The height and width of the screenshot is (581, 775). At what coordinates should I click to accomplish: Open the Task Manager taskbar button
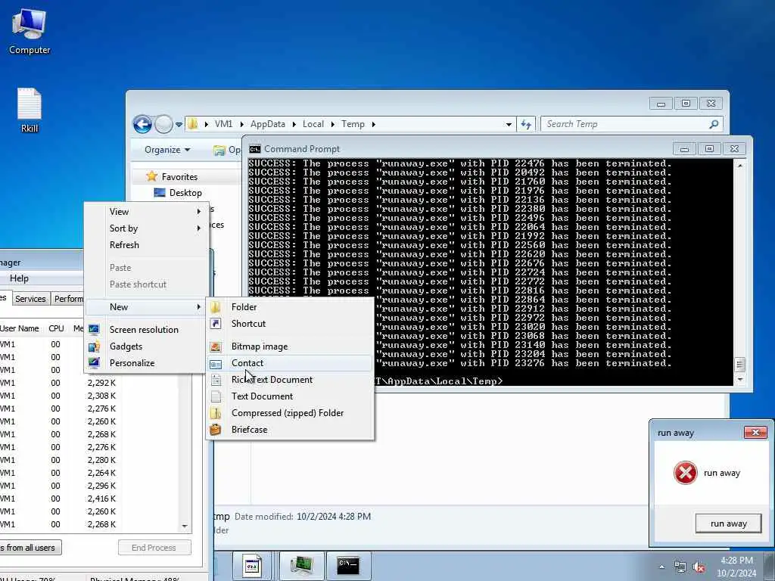tap(301, 566)
